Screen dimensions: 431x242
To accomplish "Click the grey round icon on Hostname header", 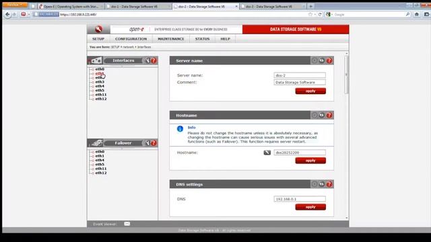I will 314,115.
